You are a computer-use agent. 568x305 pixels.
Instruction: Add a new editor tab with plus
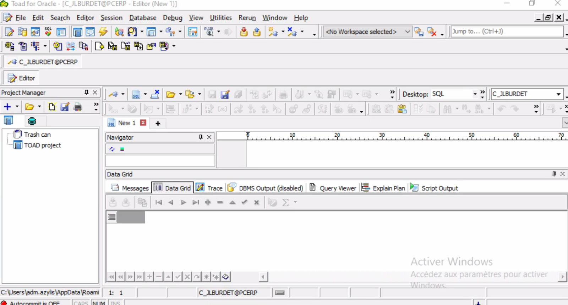pos(158,123)
